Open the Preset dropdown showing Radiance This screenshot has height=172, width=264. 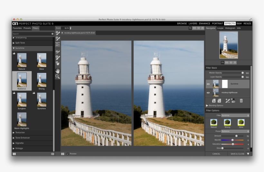click(235, 131)
